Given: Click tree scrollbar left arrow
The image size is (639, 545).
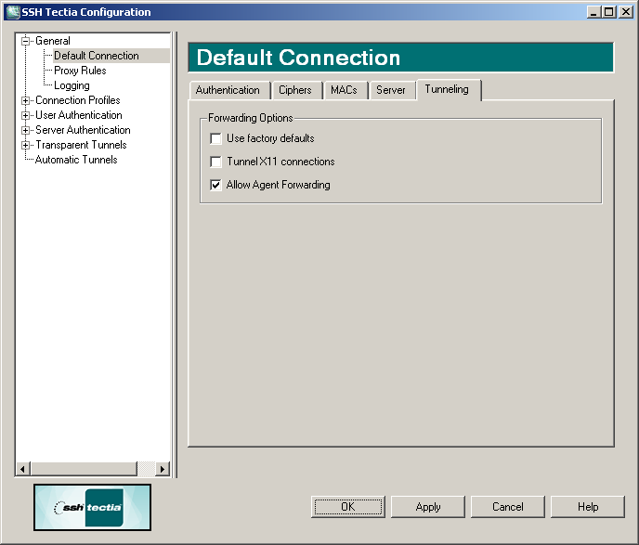Looking at the screenshot, I should tap(23, 469).
